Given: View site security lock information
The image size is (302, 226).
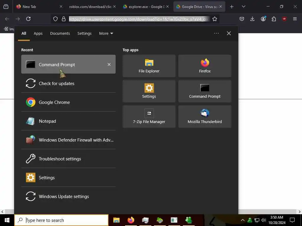Looking at the screenshot, I should pos(64,19).
